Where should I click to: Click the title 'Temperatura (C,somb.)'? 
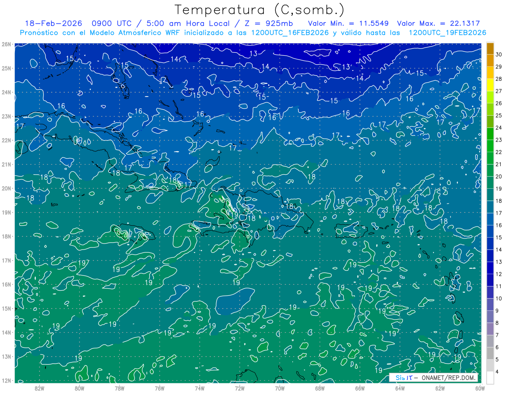(x=260, y=10)
